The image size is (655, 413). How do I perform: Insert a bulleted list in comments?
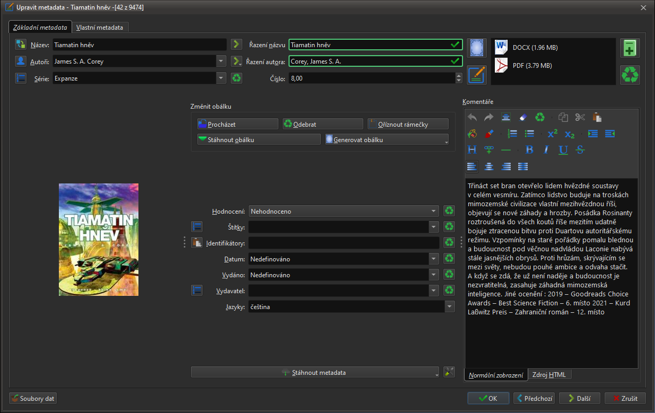click(x=529, y=134)
